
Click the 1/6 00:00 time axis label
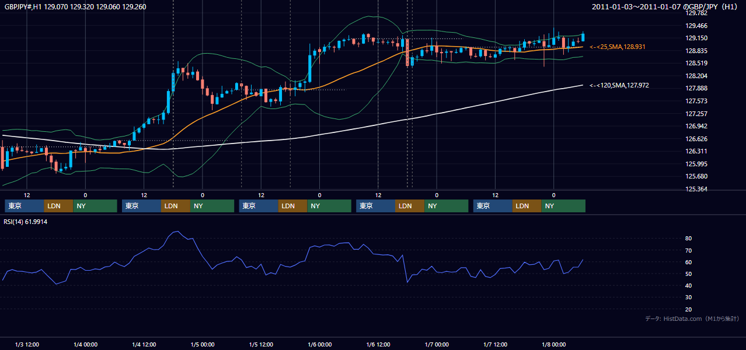(320, 345)
